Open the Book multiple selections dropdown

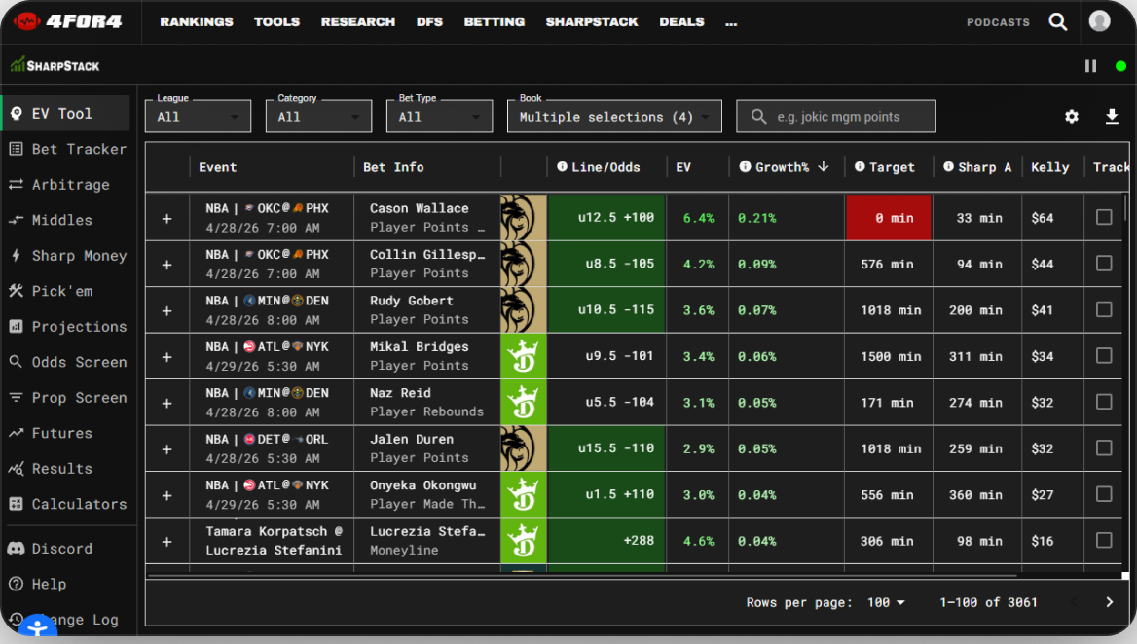coord(614,117)
